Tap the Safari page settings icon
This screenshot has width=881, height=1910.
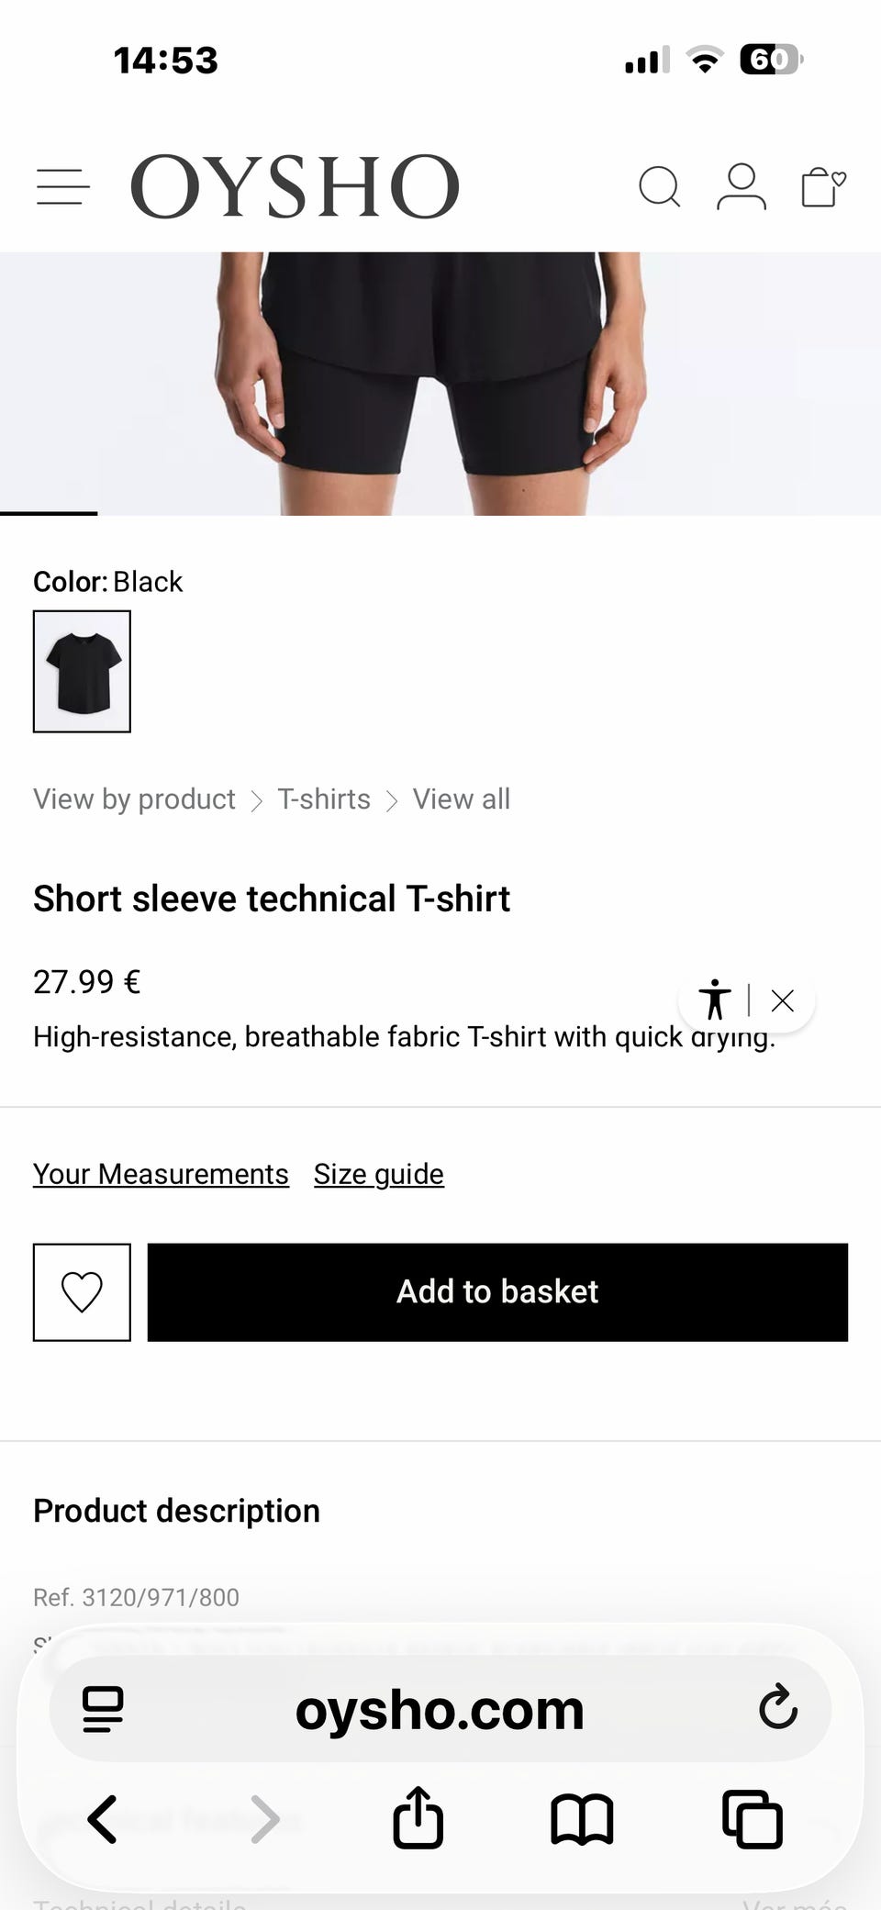coord(103,1709)
